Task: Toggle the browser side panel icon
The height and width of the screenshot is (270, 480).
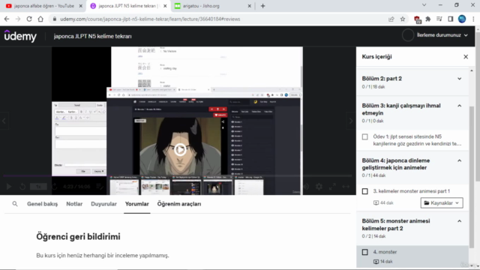Action: pyautogui.click(x=451, y=19)
